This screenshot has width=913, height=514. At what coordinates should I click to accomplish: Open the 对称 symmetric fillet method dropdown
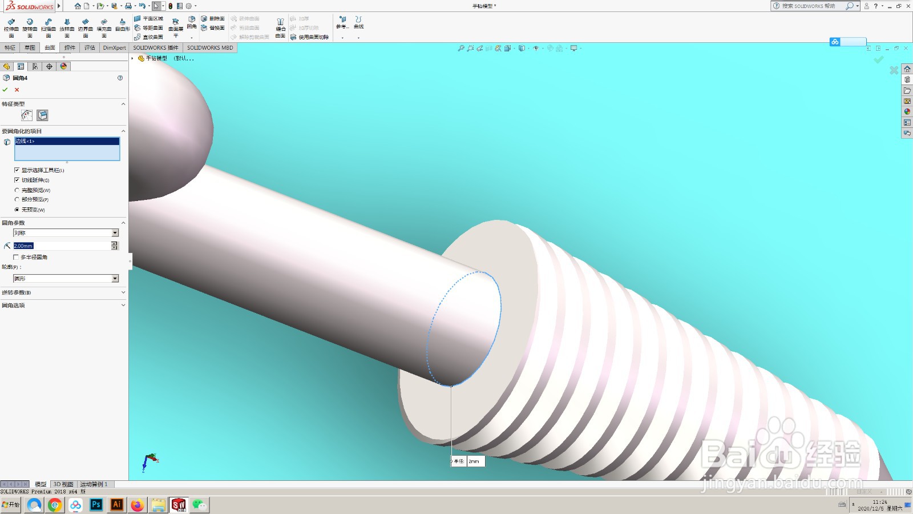[x=66, y=233]
